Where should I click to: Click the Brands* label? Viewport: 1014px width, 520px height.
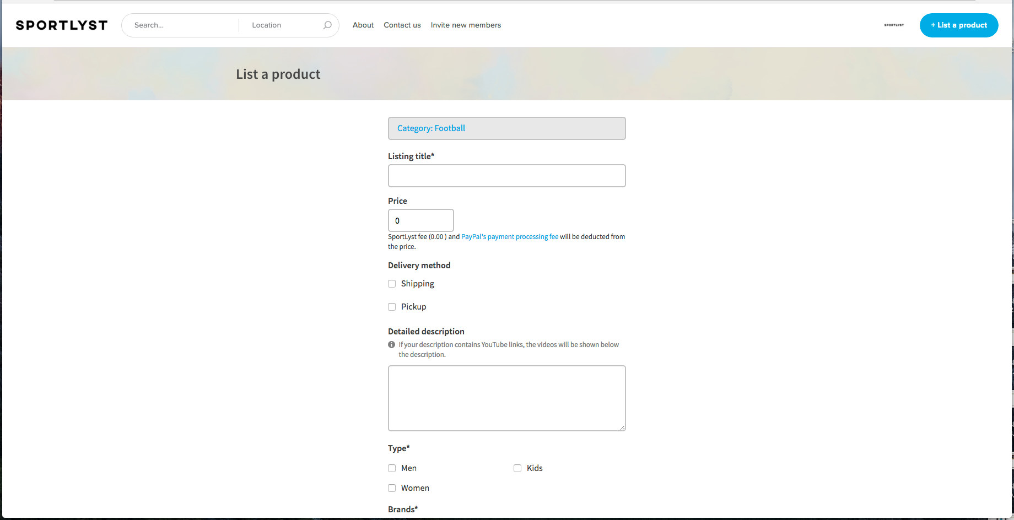click(403, 510)
